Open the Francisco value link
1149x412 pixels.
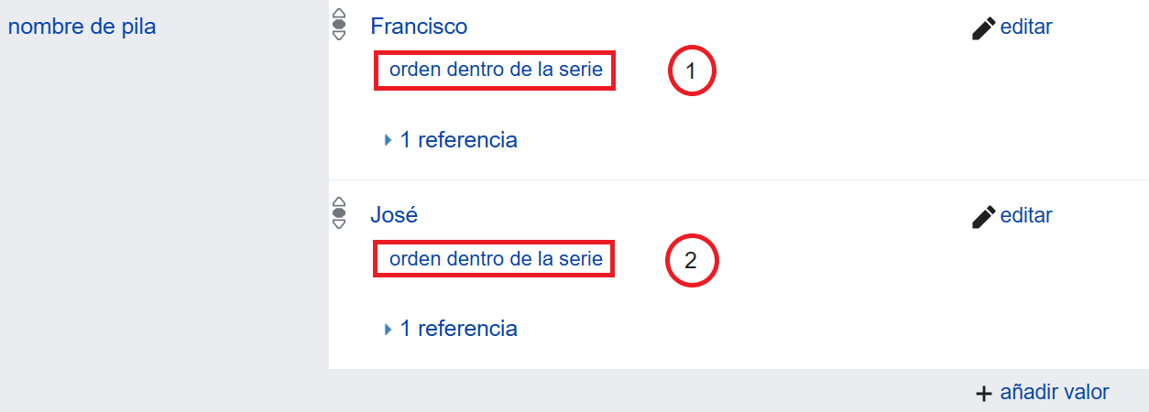(419, 27)
